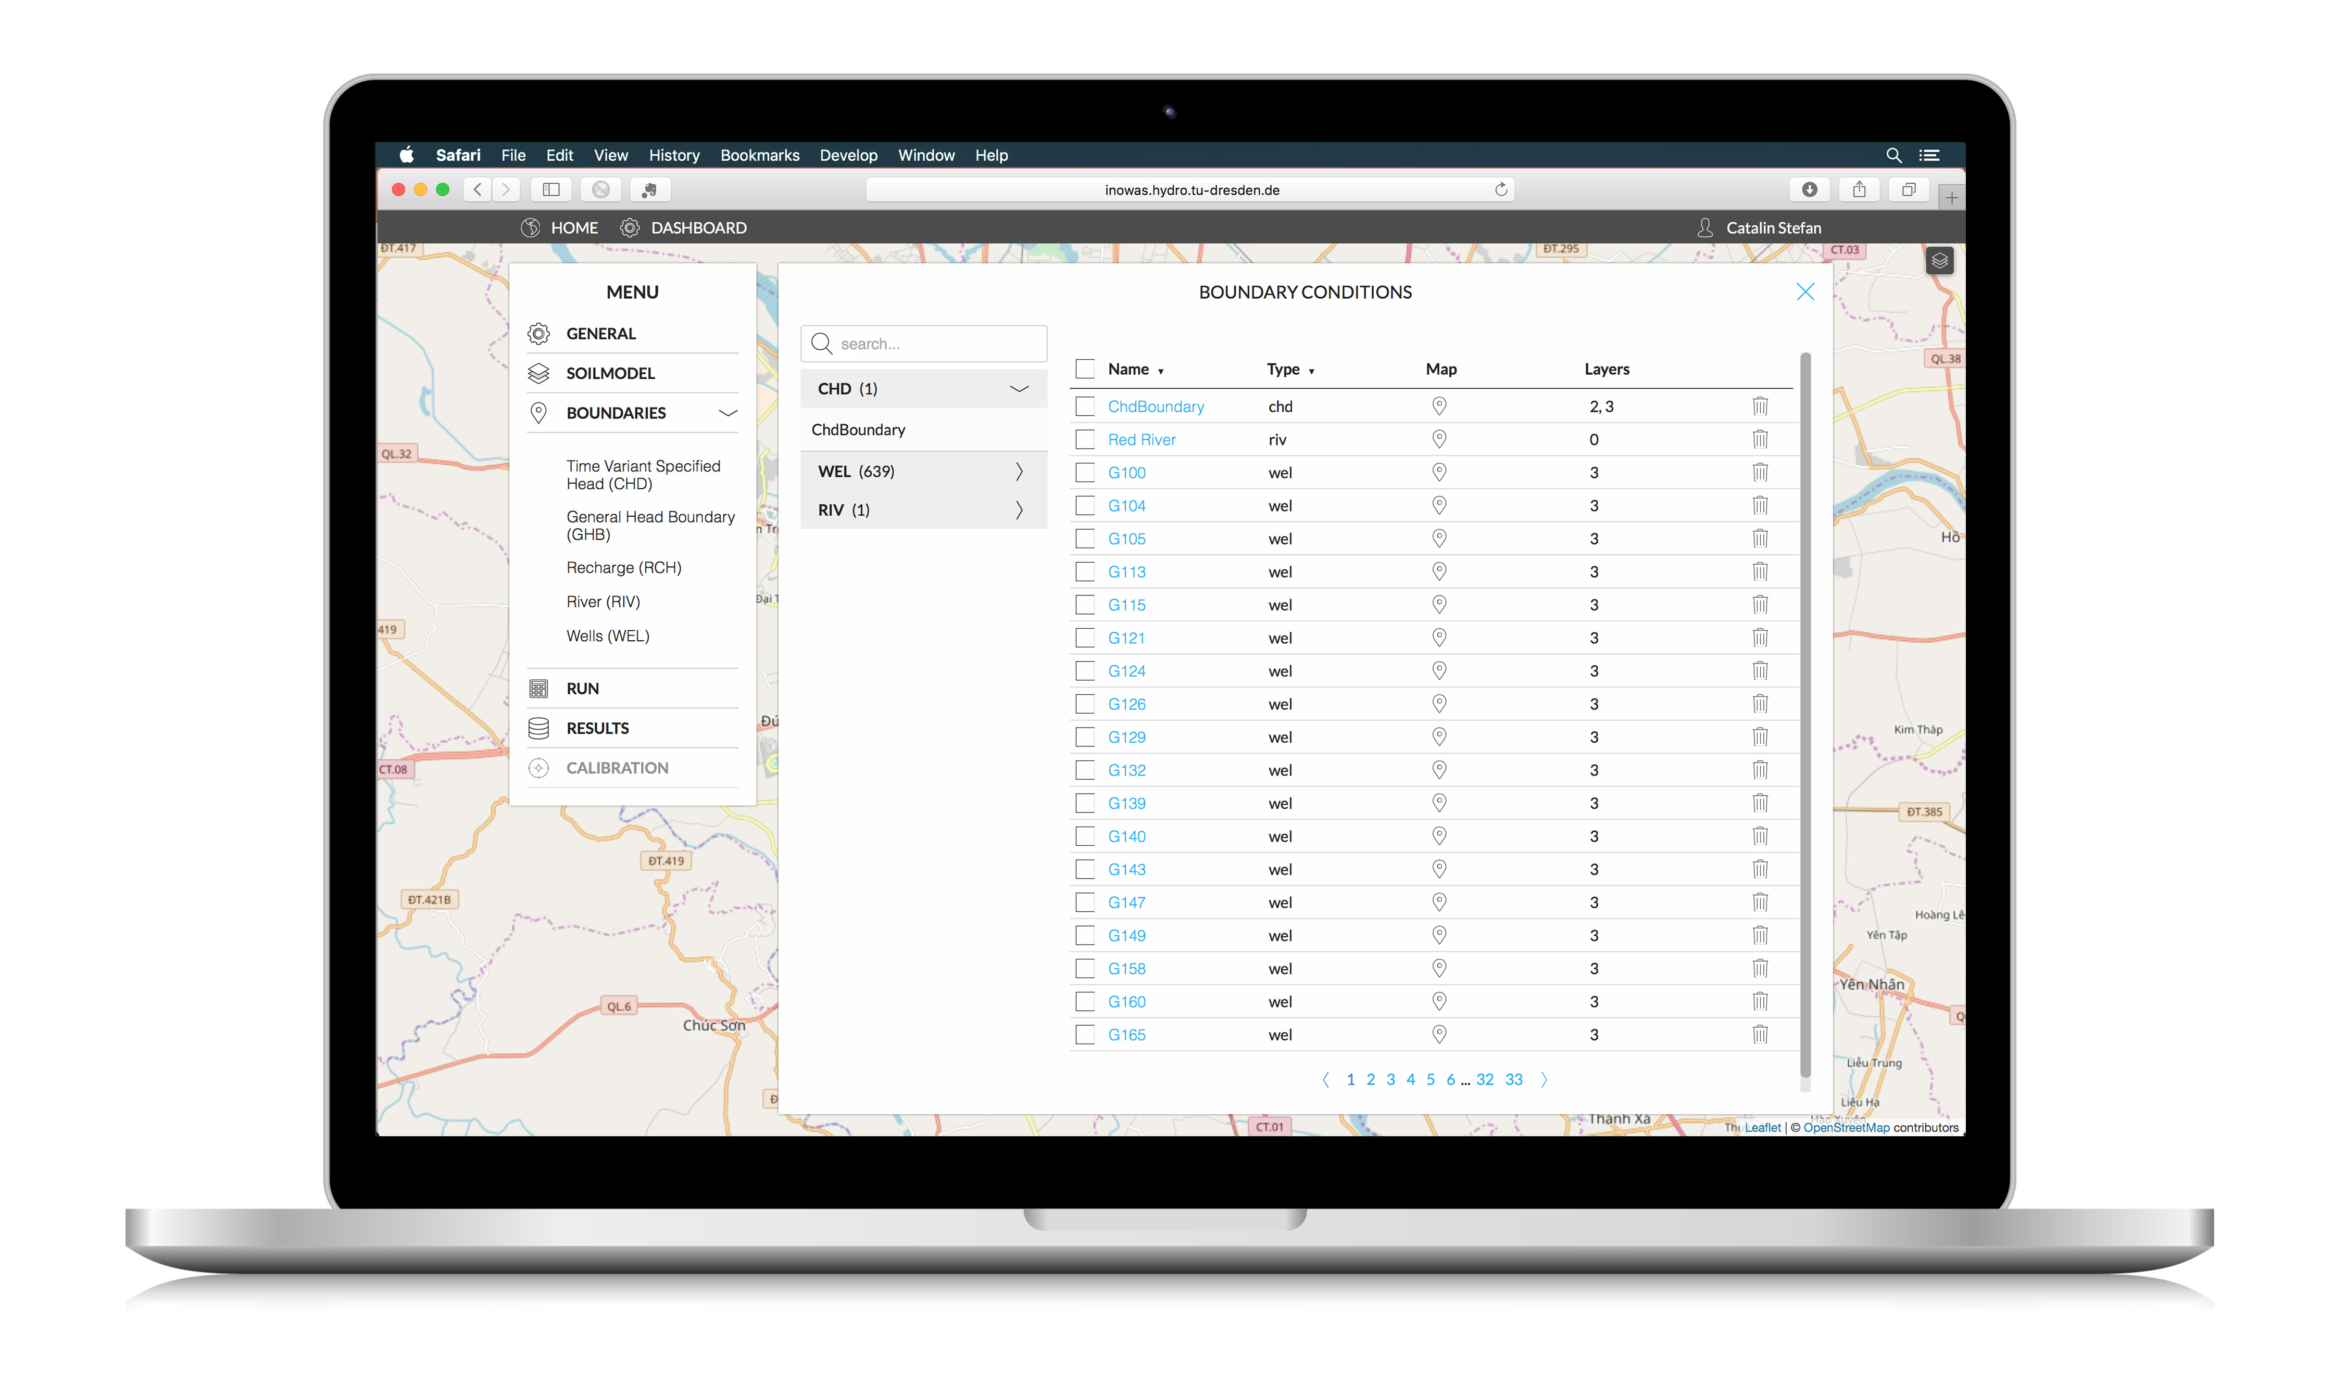
Task: Open Safari Develop menu
Action: click(x=848, y=155)
